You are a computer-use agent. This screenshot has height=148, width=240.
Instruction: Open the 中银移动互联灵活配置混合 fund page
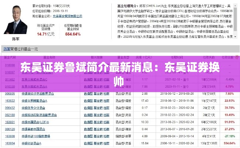[x=39, y=115]
